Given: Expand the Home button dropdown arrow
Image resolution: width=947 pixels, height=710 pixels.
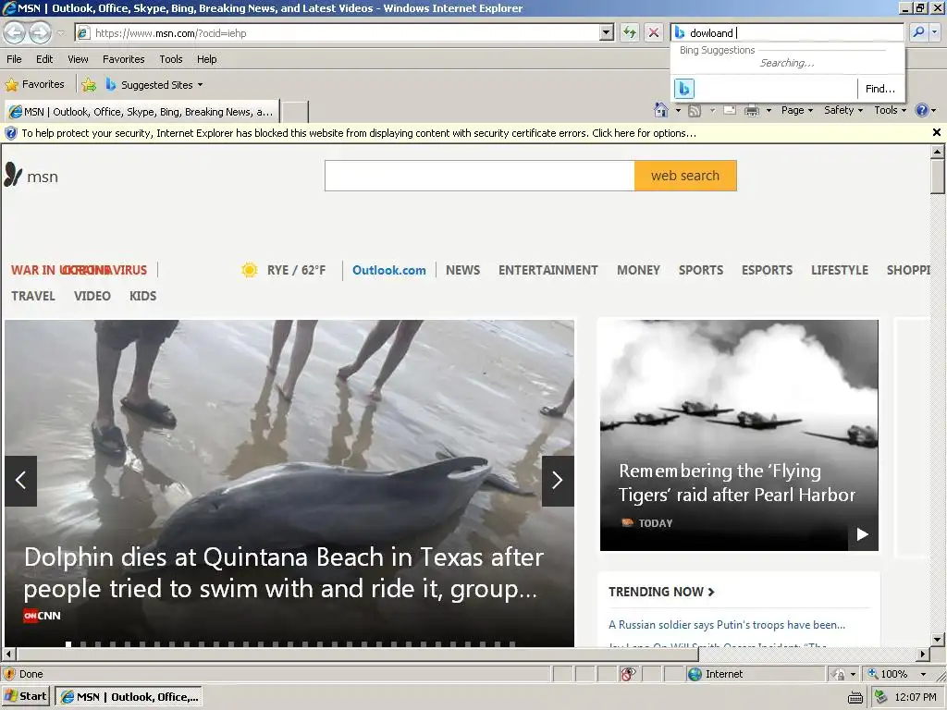Looking at the screenshot, I should pyautogui.click(x=678, y=111).
